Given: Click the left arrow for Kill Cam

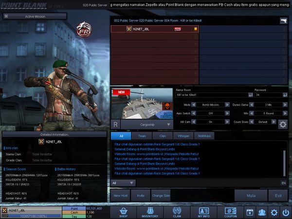Looking at the screenshot, I should 194,122.
